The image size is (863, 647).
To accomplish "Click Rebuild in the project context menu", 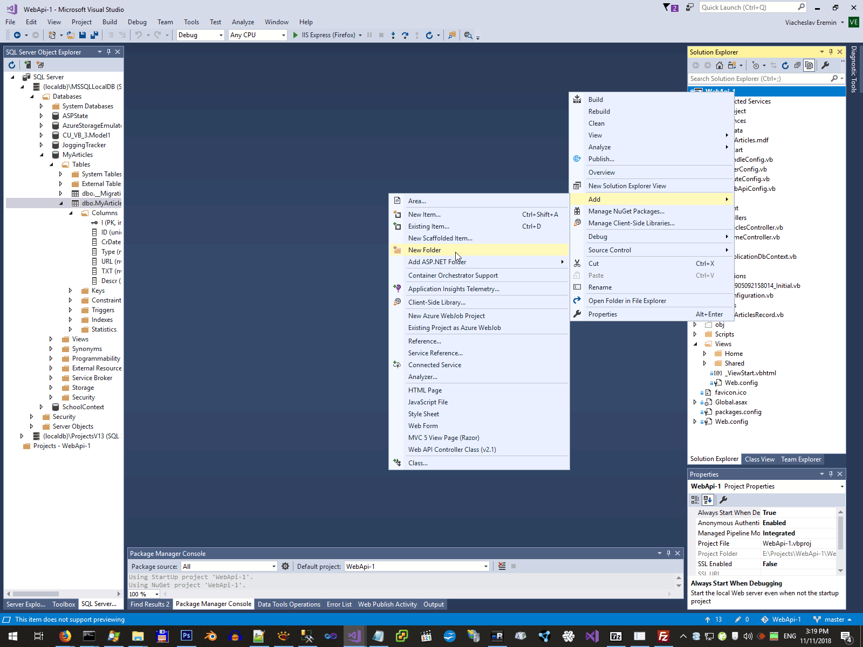I will (651, 112).
